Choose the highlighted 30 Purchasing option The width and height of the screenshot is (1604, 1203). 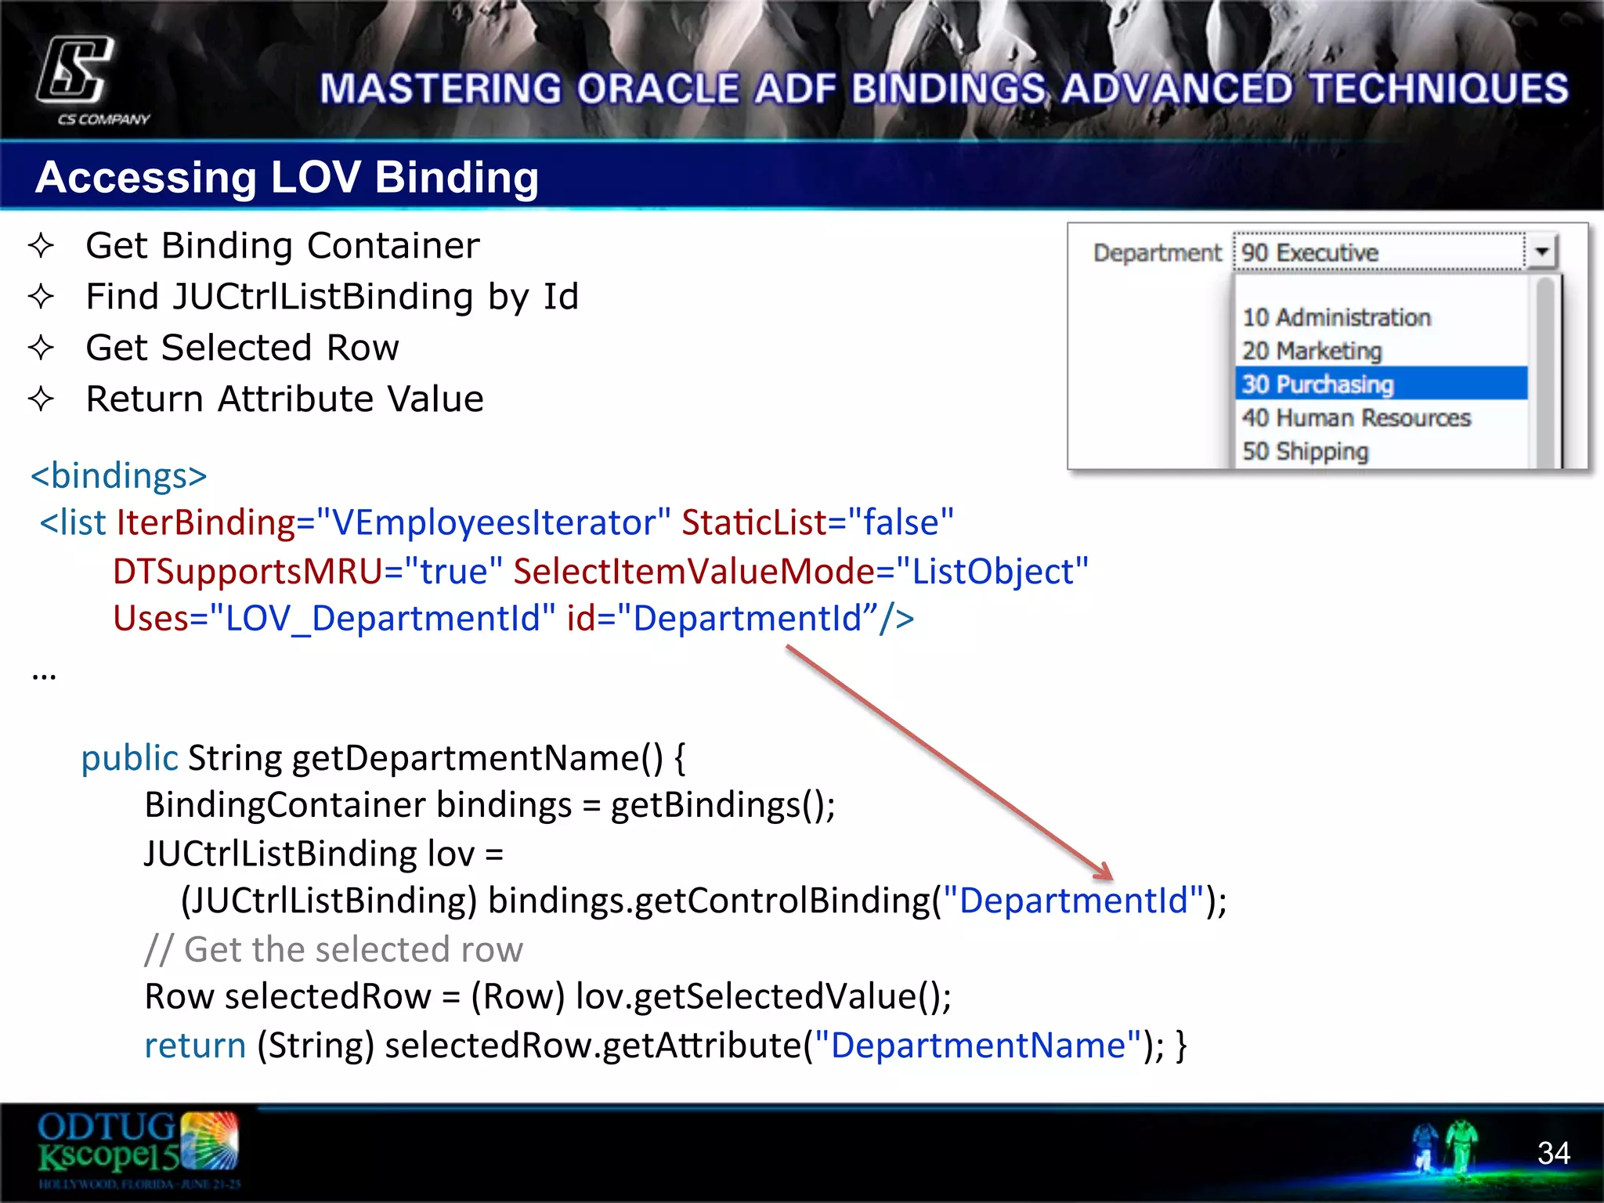(1382, 384)
